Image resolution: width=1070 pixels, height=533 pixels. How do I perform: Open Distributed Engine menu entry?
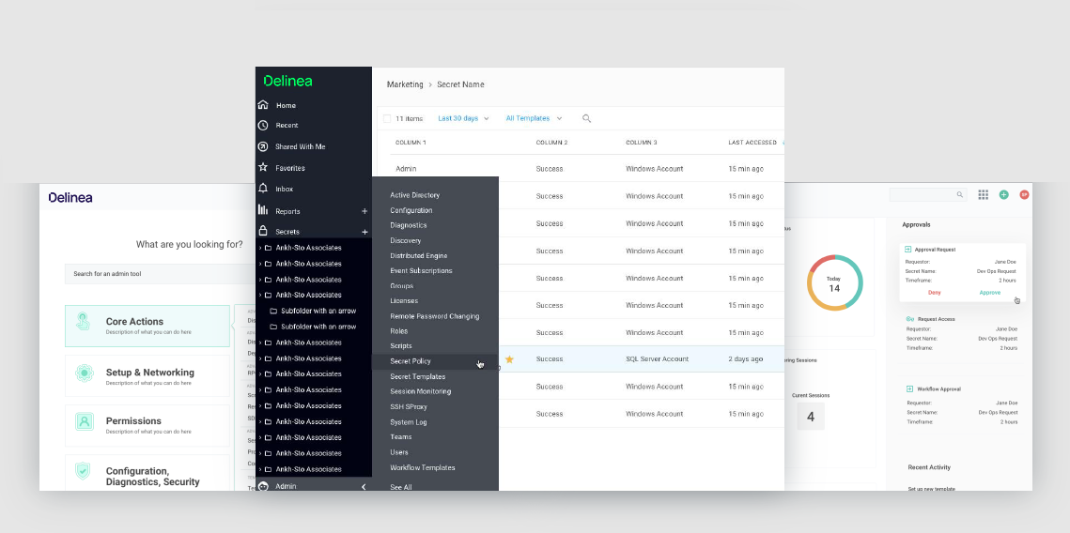coord(418,255)
